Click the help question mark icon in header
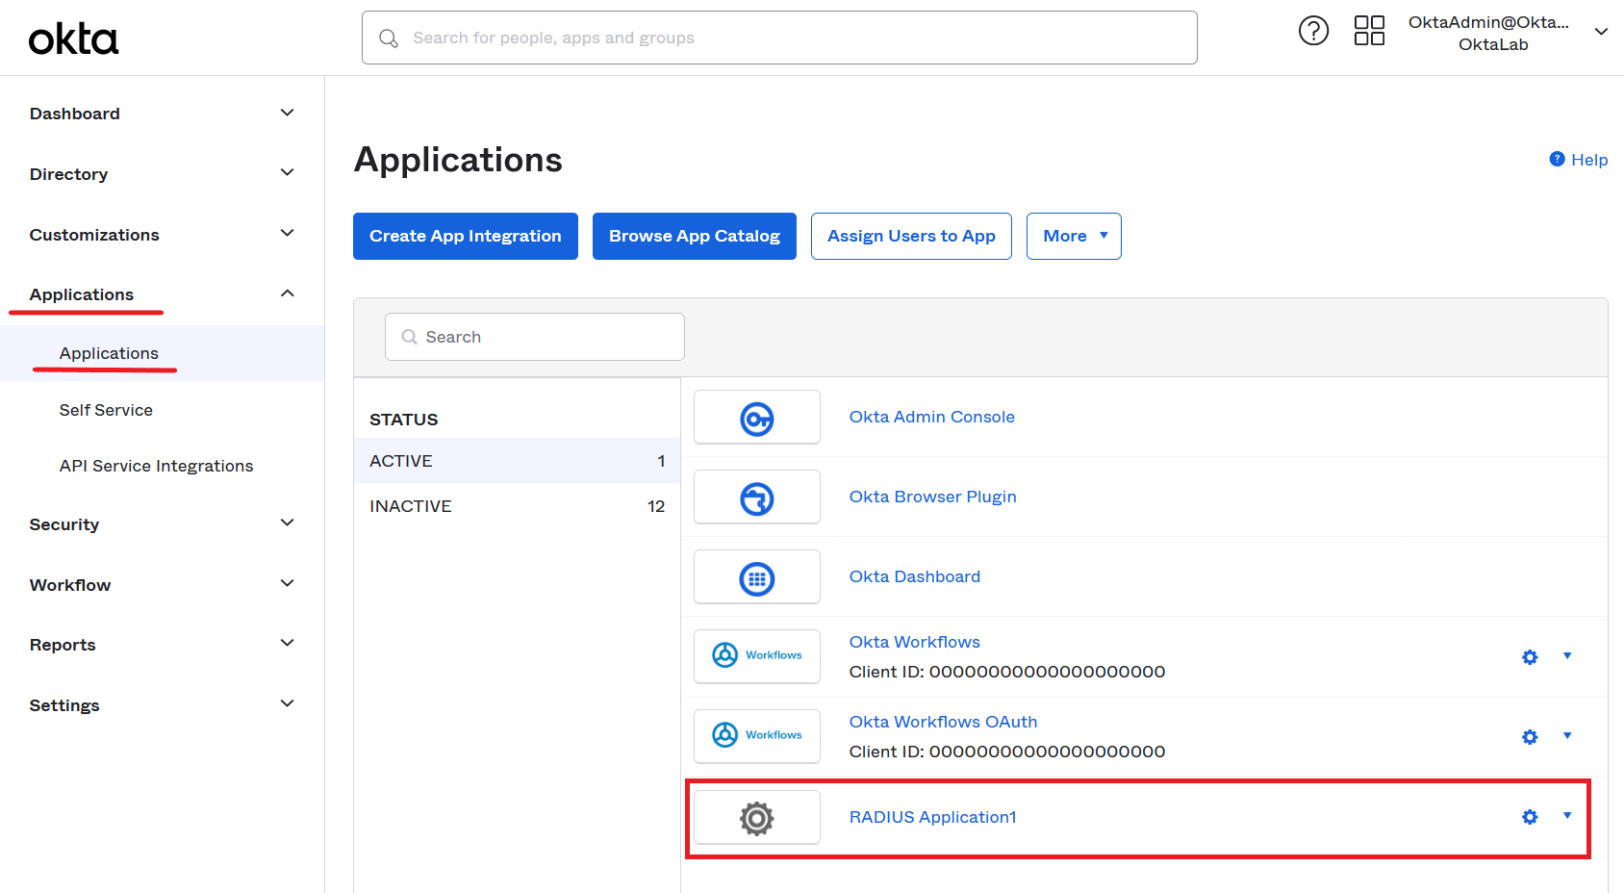 tap(1313, 31)
